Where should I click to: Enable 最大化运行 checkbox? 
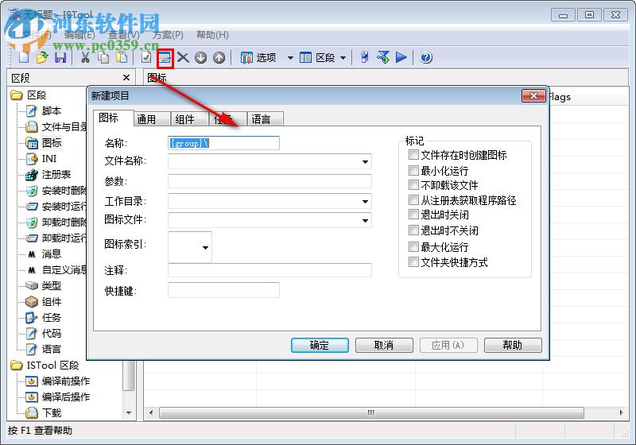point(413,247)
